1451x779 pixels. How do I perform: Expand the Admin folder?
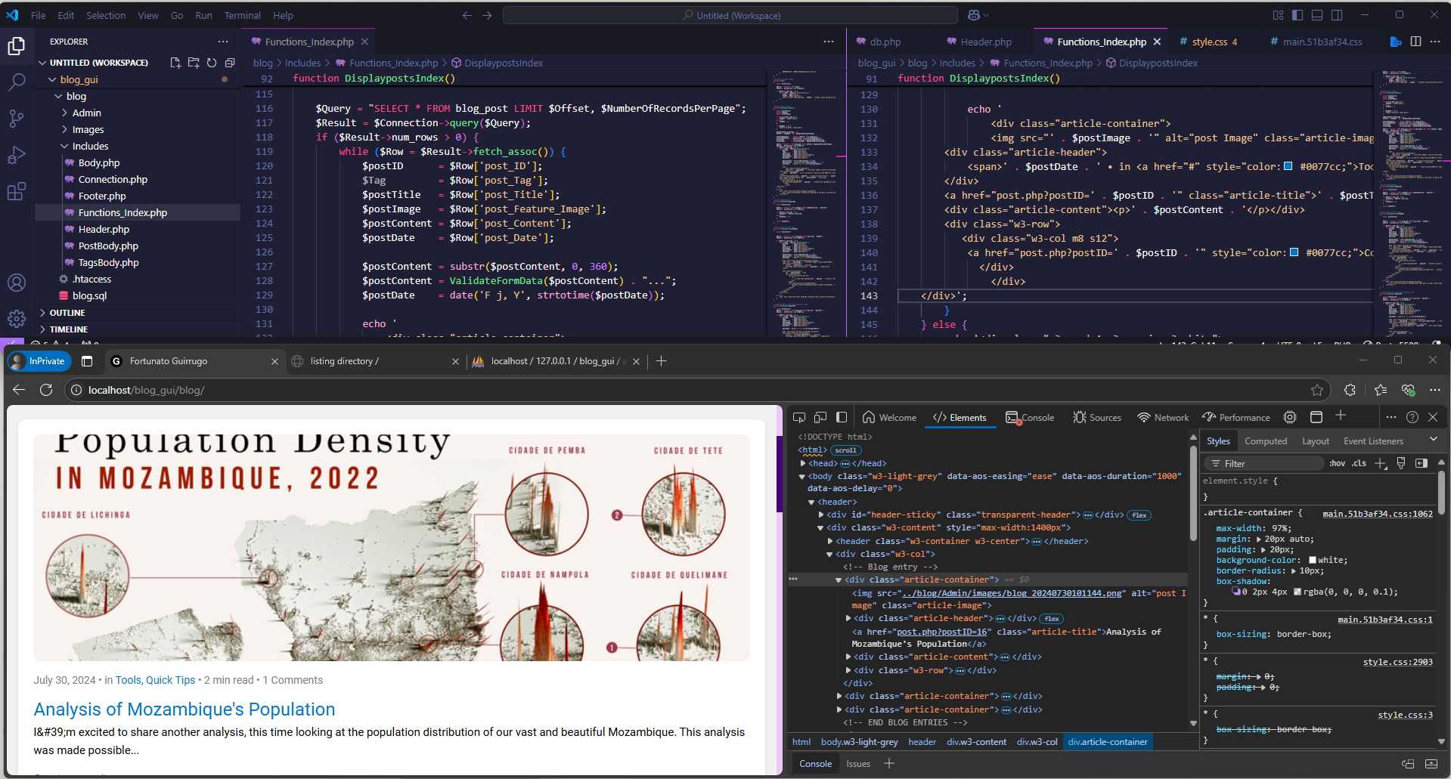tap(86, 113)
